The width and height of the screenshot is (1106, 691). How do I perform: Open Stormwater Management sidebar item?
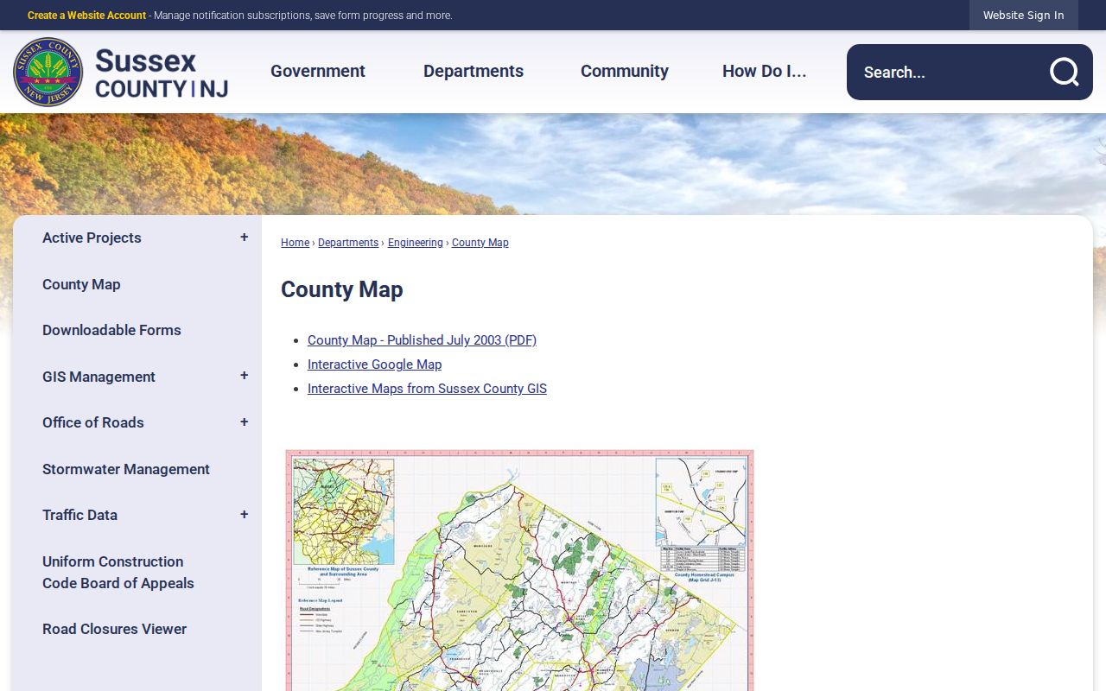point(126,469)
